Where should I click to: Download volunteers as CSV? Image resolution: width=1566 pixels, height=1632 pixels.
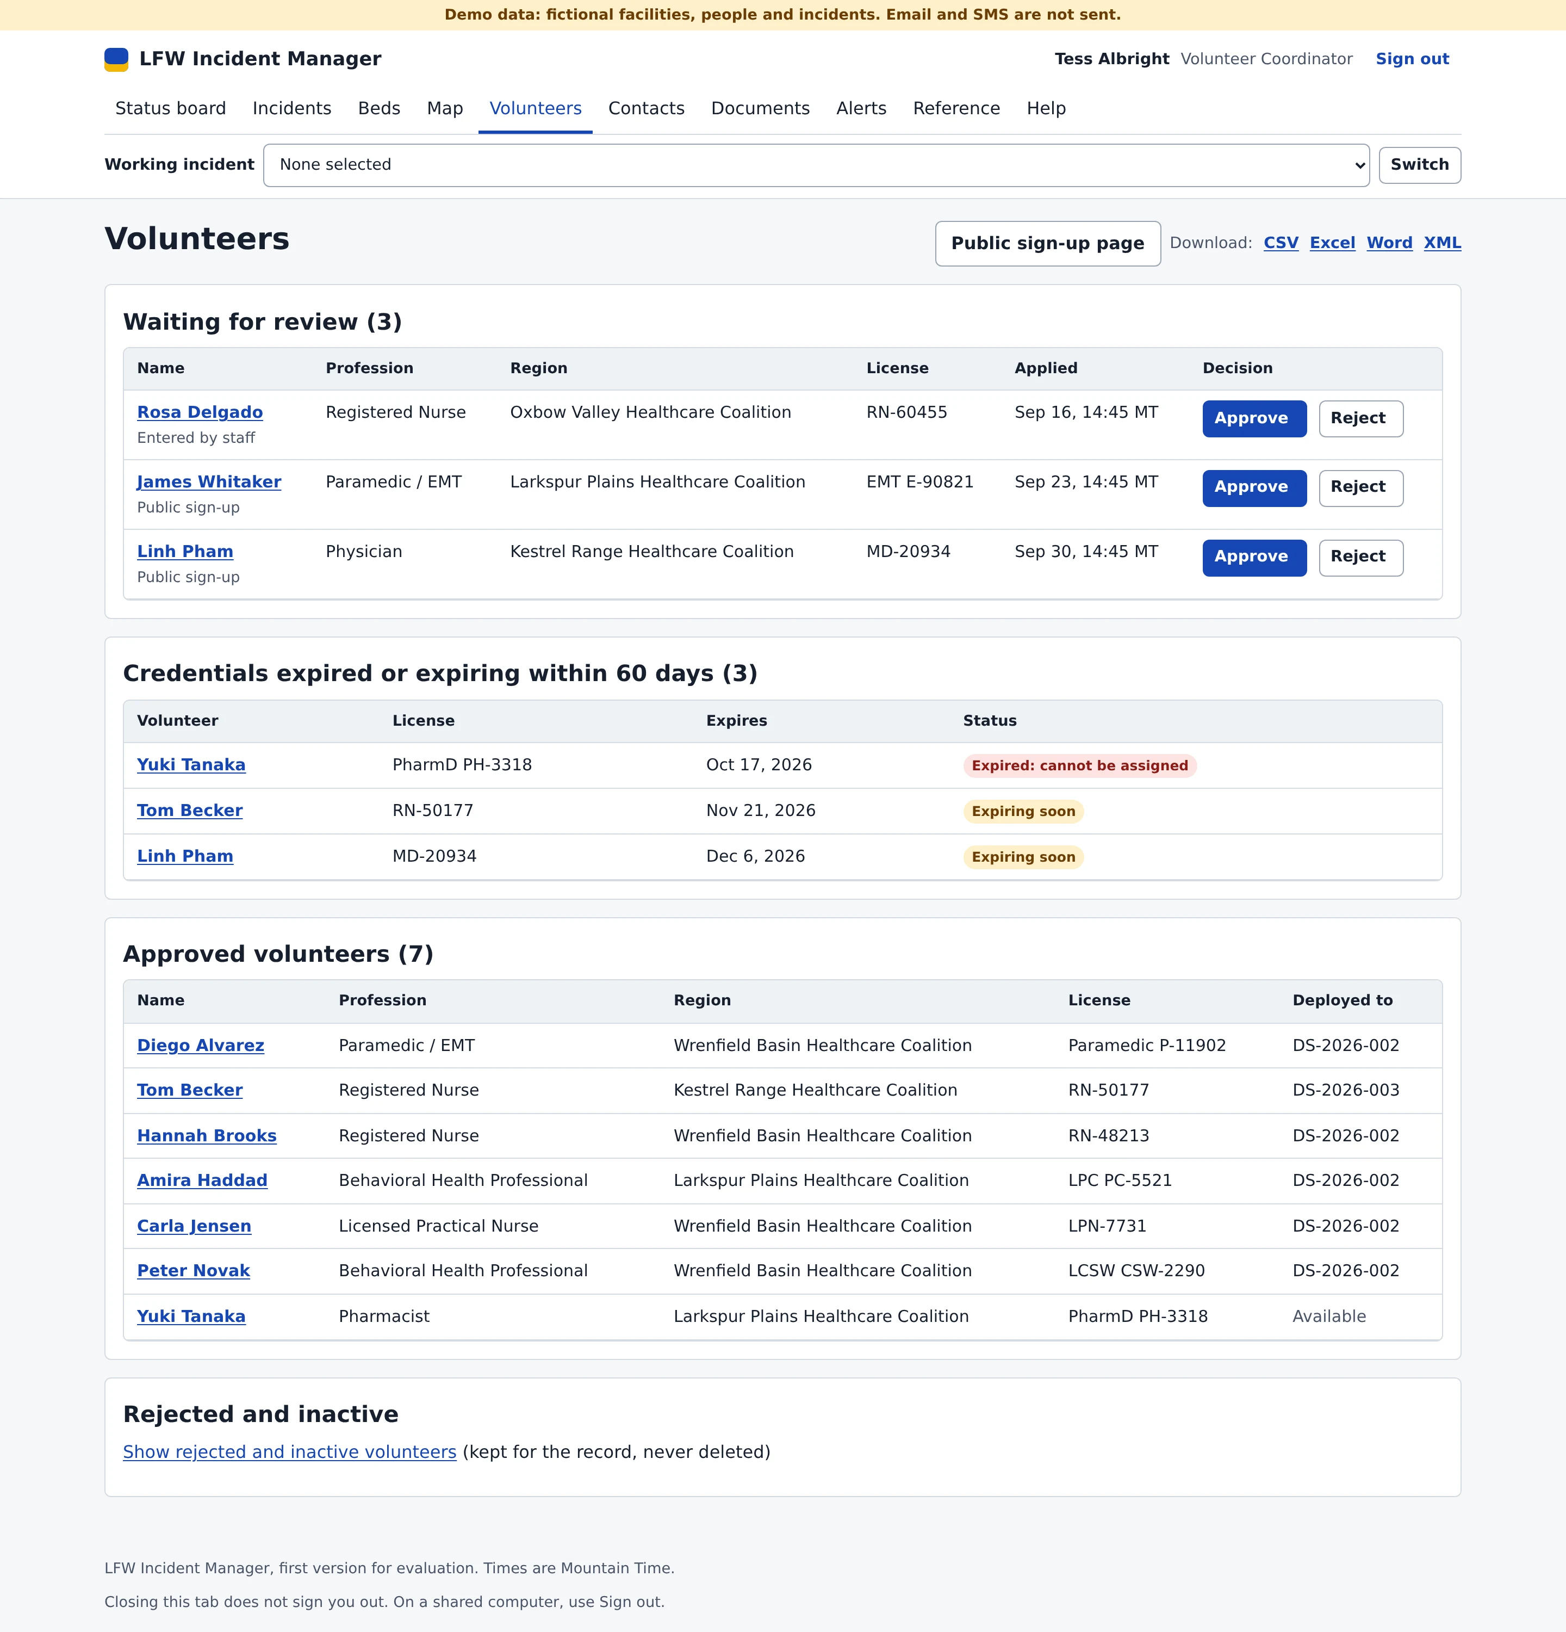click(x=1281, y=243)
